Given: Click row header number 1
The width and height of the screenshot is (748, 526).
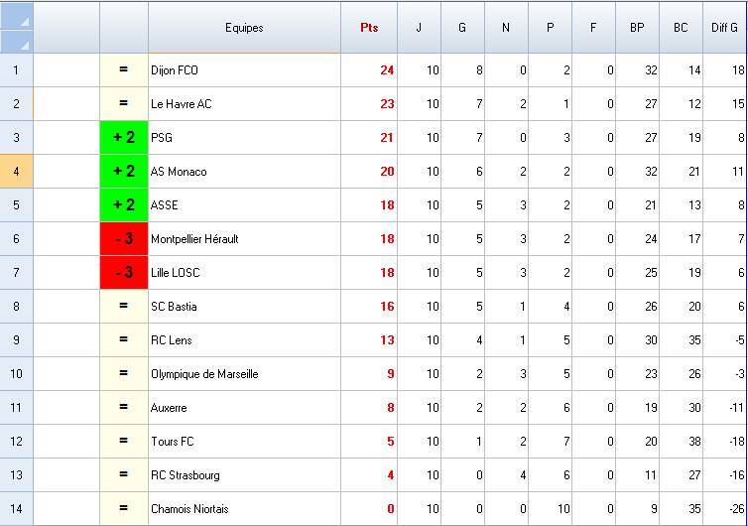Looking at the screenshot, I should click(16, 70).
